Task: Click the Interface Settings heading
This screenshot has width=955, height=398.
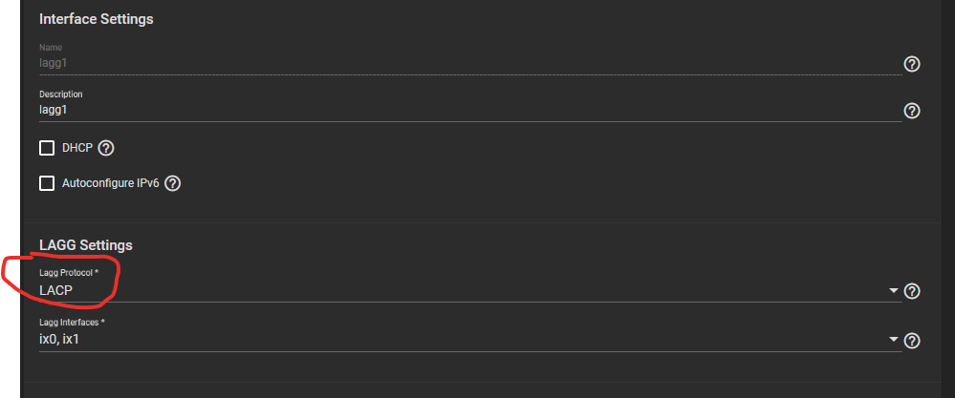Action: coord(96,19)
